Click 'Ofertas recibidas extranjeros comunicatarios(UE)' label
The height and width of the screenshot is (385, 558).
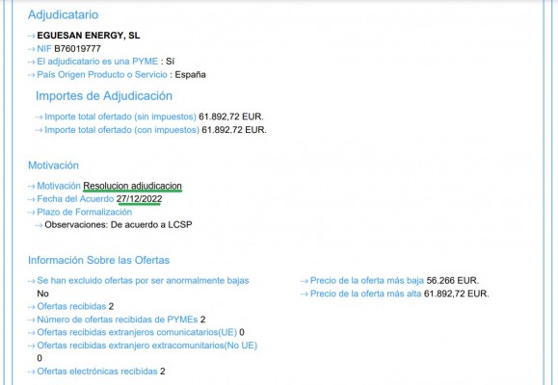137,332
